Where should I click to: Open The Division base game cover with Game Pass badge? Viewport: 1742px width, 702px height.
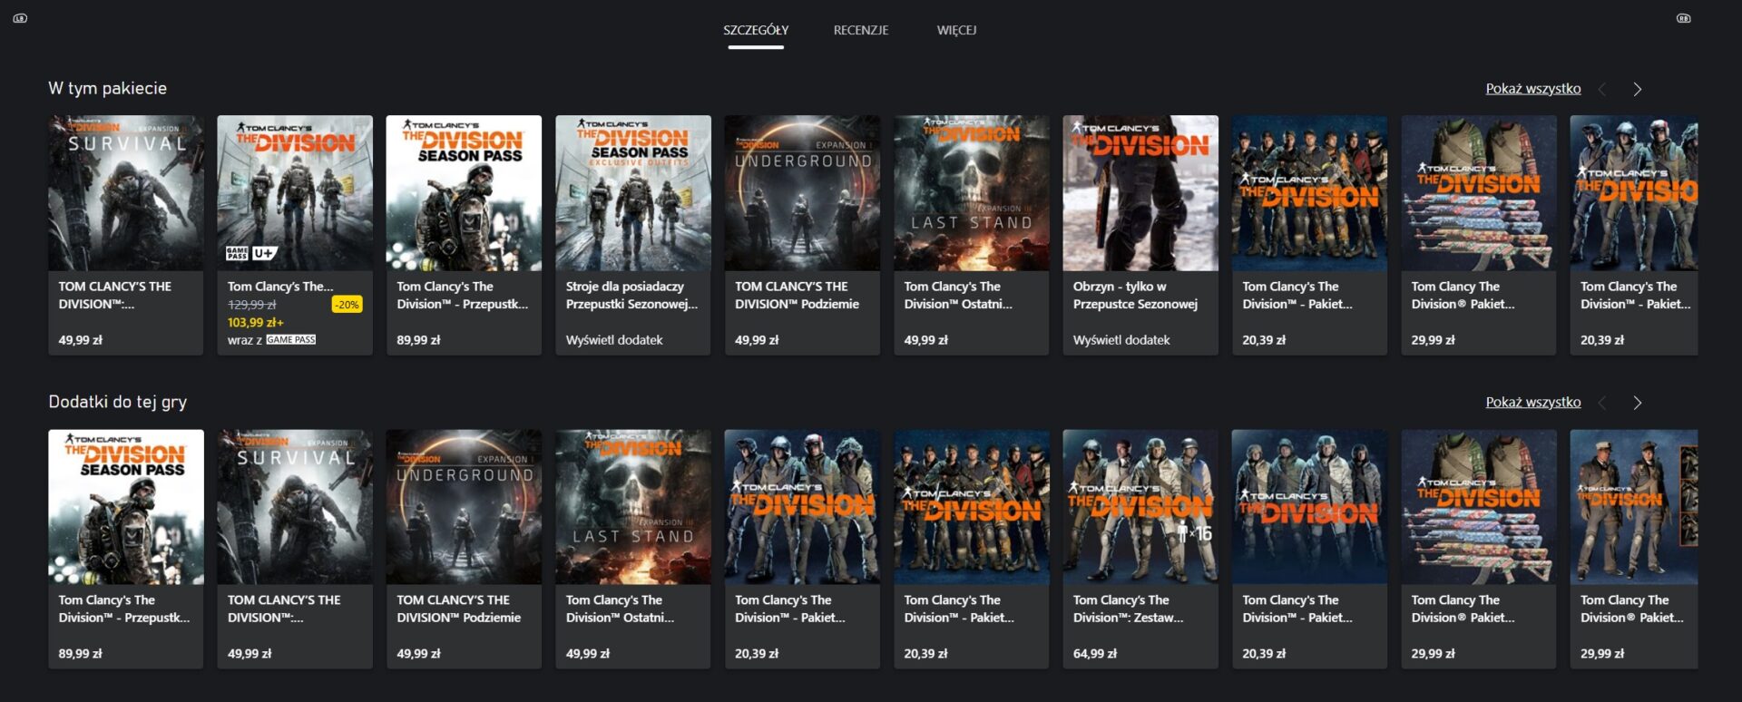point(295,192)
